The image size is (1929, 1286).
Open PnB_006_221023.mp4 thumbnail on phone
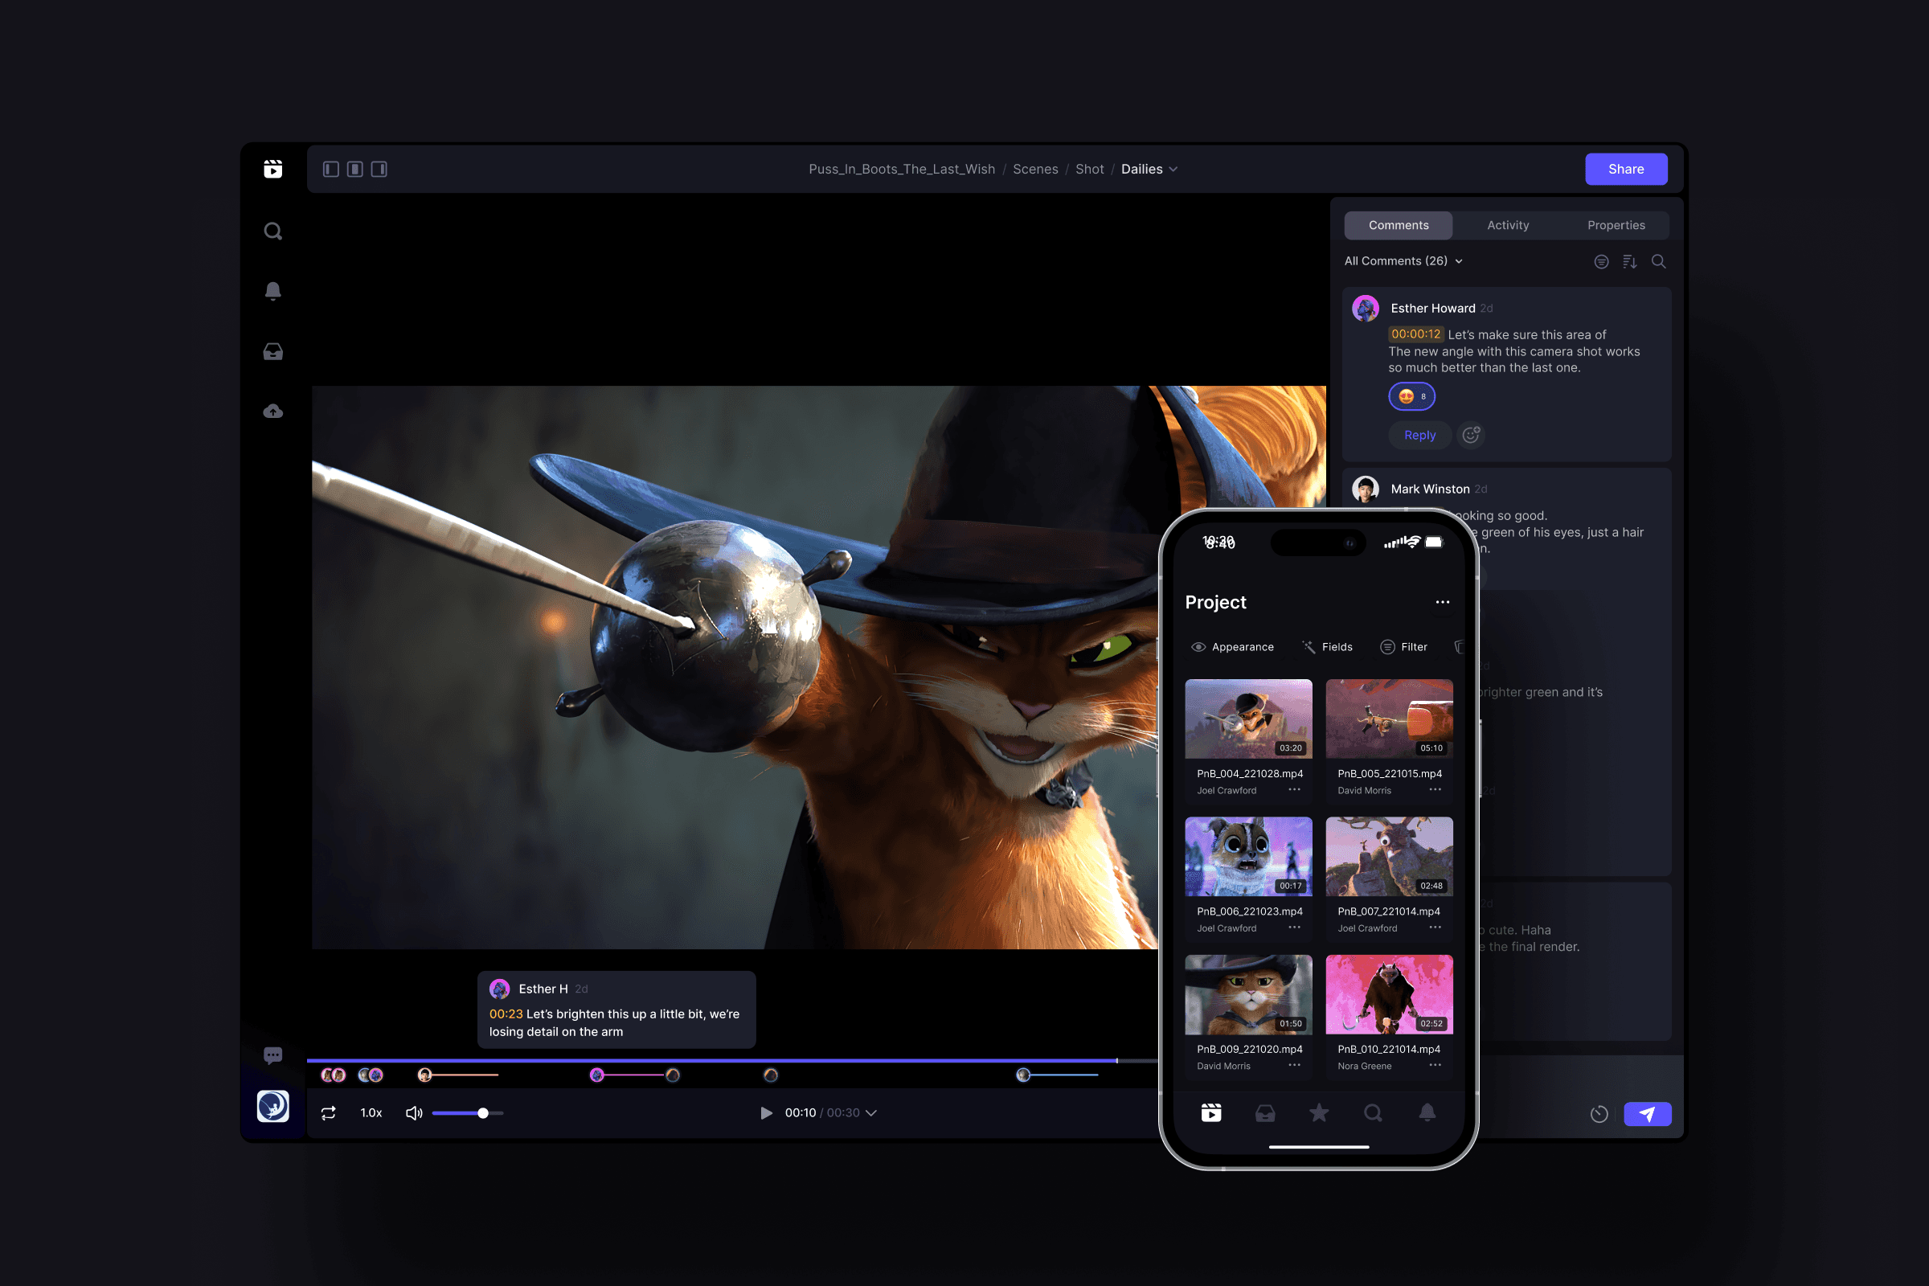[1248, 855]
